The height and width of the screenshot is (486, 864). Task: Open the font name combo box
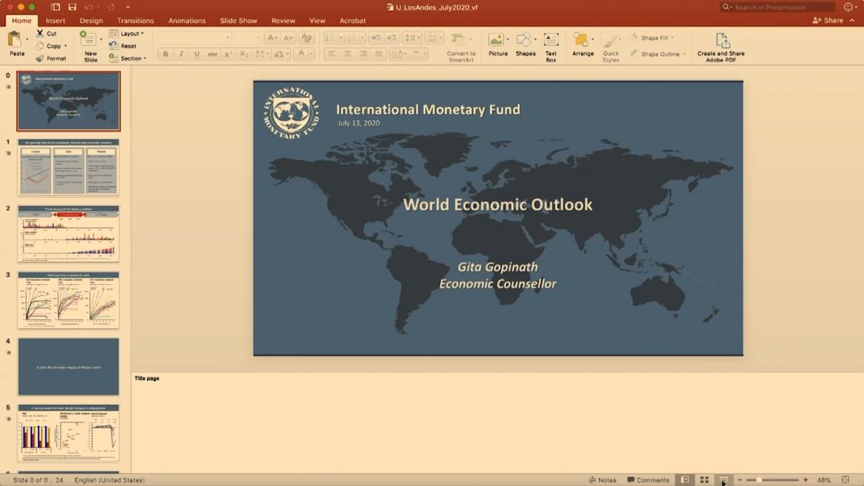click(x=194, y=38)
